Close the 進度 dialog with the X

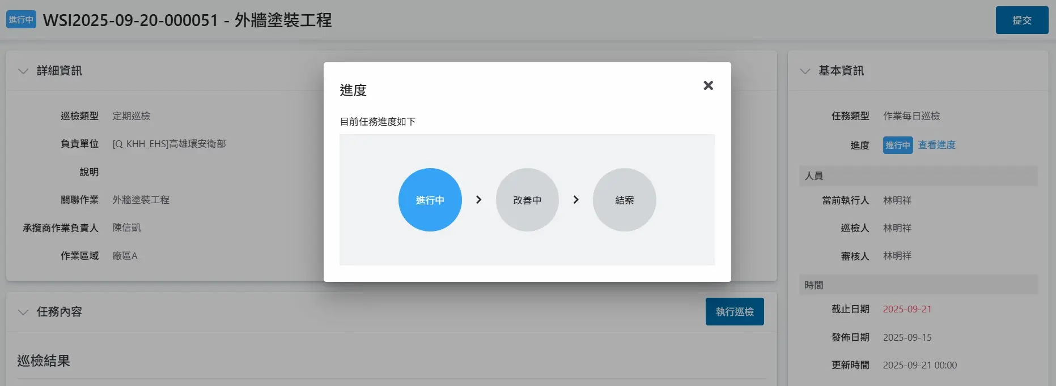click(x=708, y=85)
